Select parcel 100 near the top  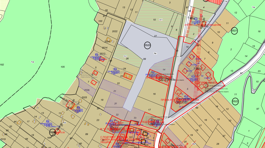tap(100, 21)
